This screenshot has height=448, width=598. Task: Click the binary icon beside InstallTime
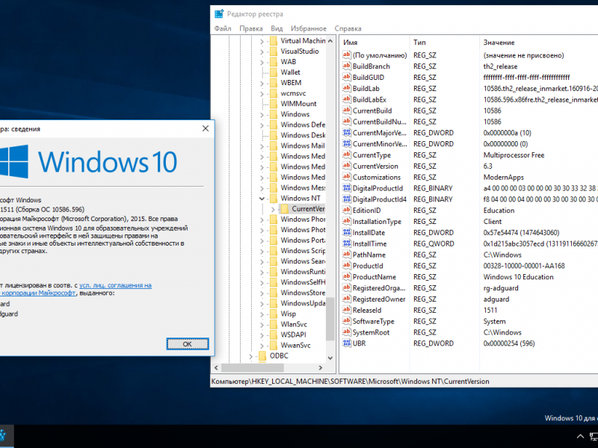pyautogui.click(x=347, y=243)
